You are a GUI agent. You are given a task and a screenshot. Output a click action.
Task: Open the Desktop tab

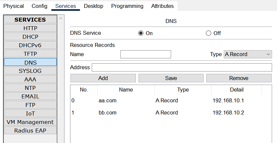tap(93, 6)
